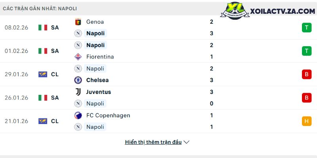Click the Chelsea club crest icon

pyautogui.click(x=78, y=80)
